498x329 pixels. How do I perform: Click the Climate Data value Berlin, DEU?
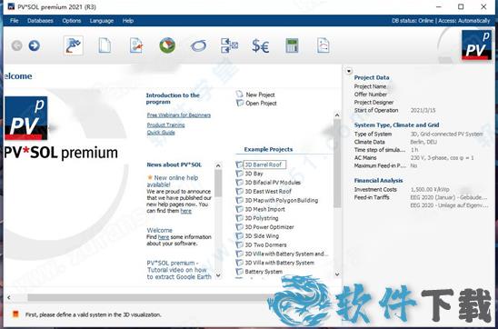tap(423, 142)
